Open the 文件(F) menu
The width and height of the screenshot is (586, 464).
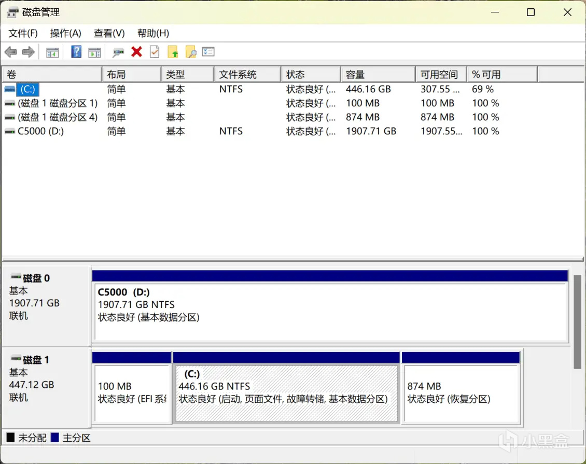(23, 33)
